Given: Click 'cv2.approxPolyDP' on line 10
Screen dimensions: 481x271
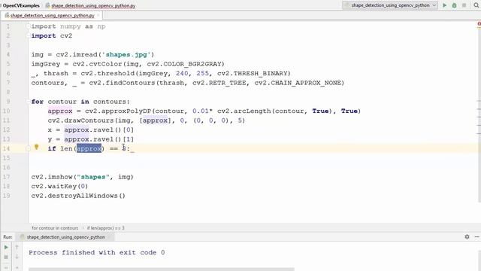Looking at the screenshot, I should click(118, 111).
